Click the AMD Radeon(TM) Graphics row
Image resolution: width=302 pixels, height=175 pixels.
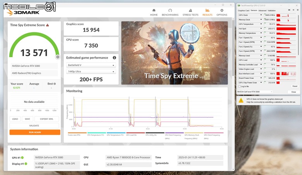(x=34, y=73)
